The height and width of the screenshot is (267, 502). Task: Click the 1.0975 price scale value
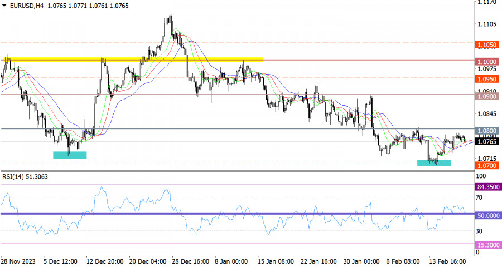487,69
